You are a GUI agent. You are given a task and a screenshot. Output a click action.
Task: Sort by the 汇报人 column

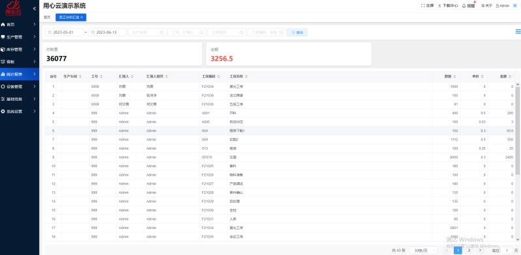[x=132, y=77]
